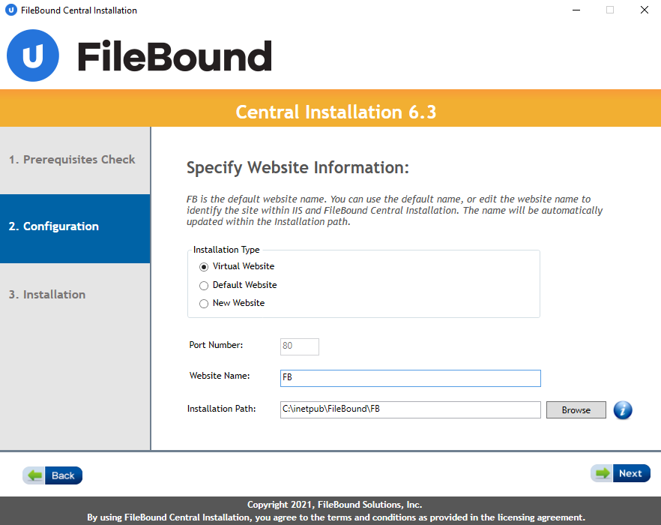Click the Central Installation 6.3 banner

coord(336,112)
